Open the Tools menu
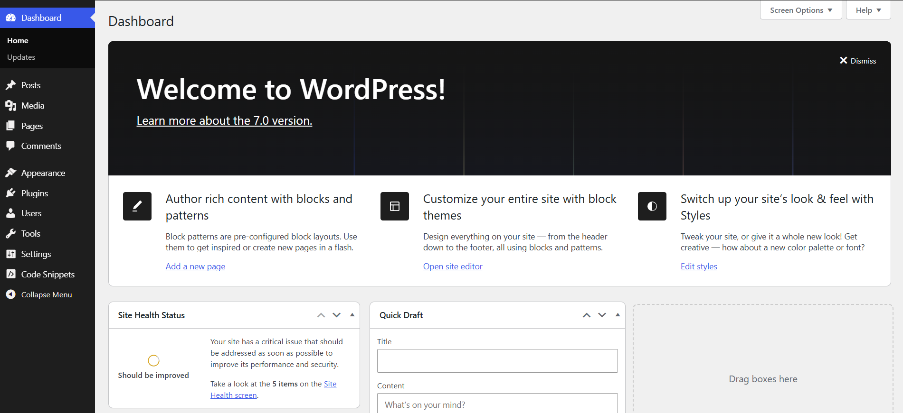Screen dimensions: 903x413 click(x=48, y=234)
